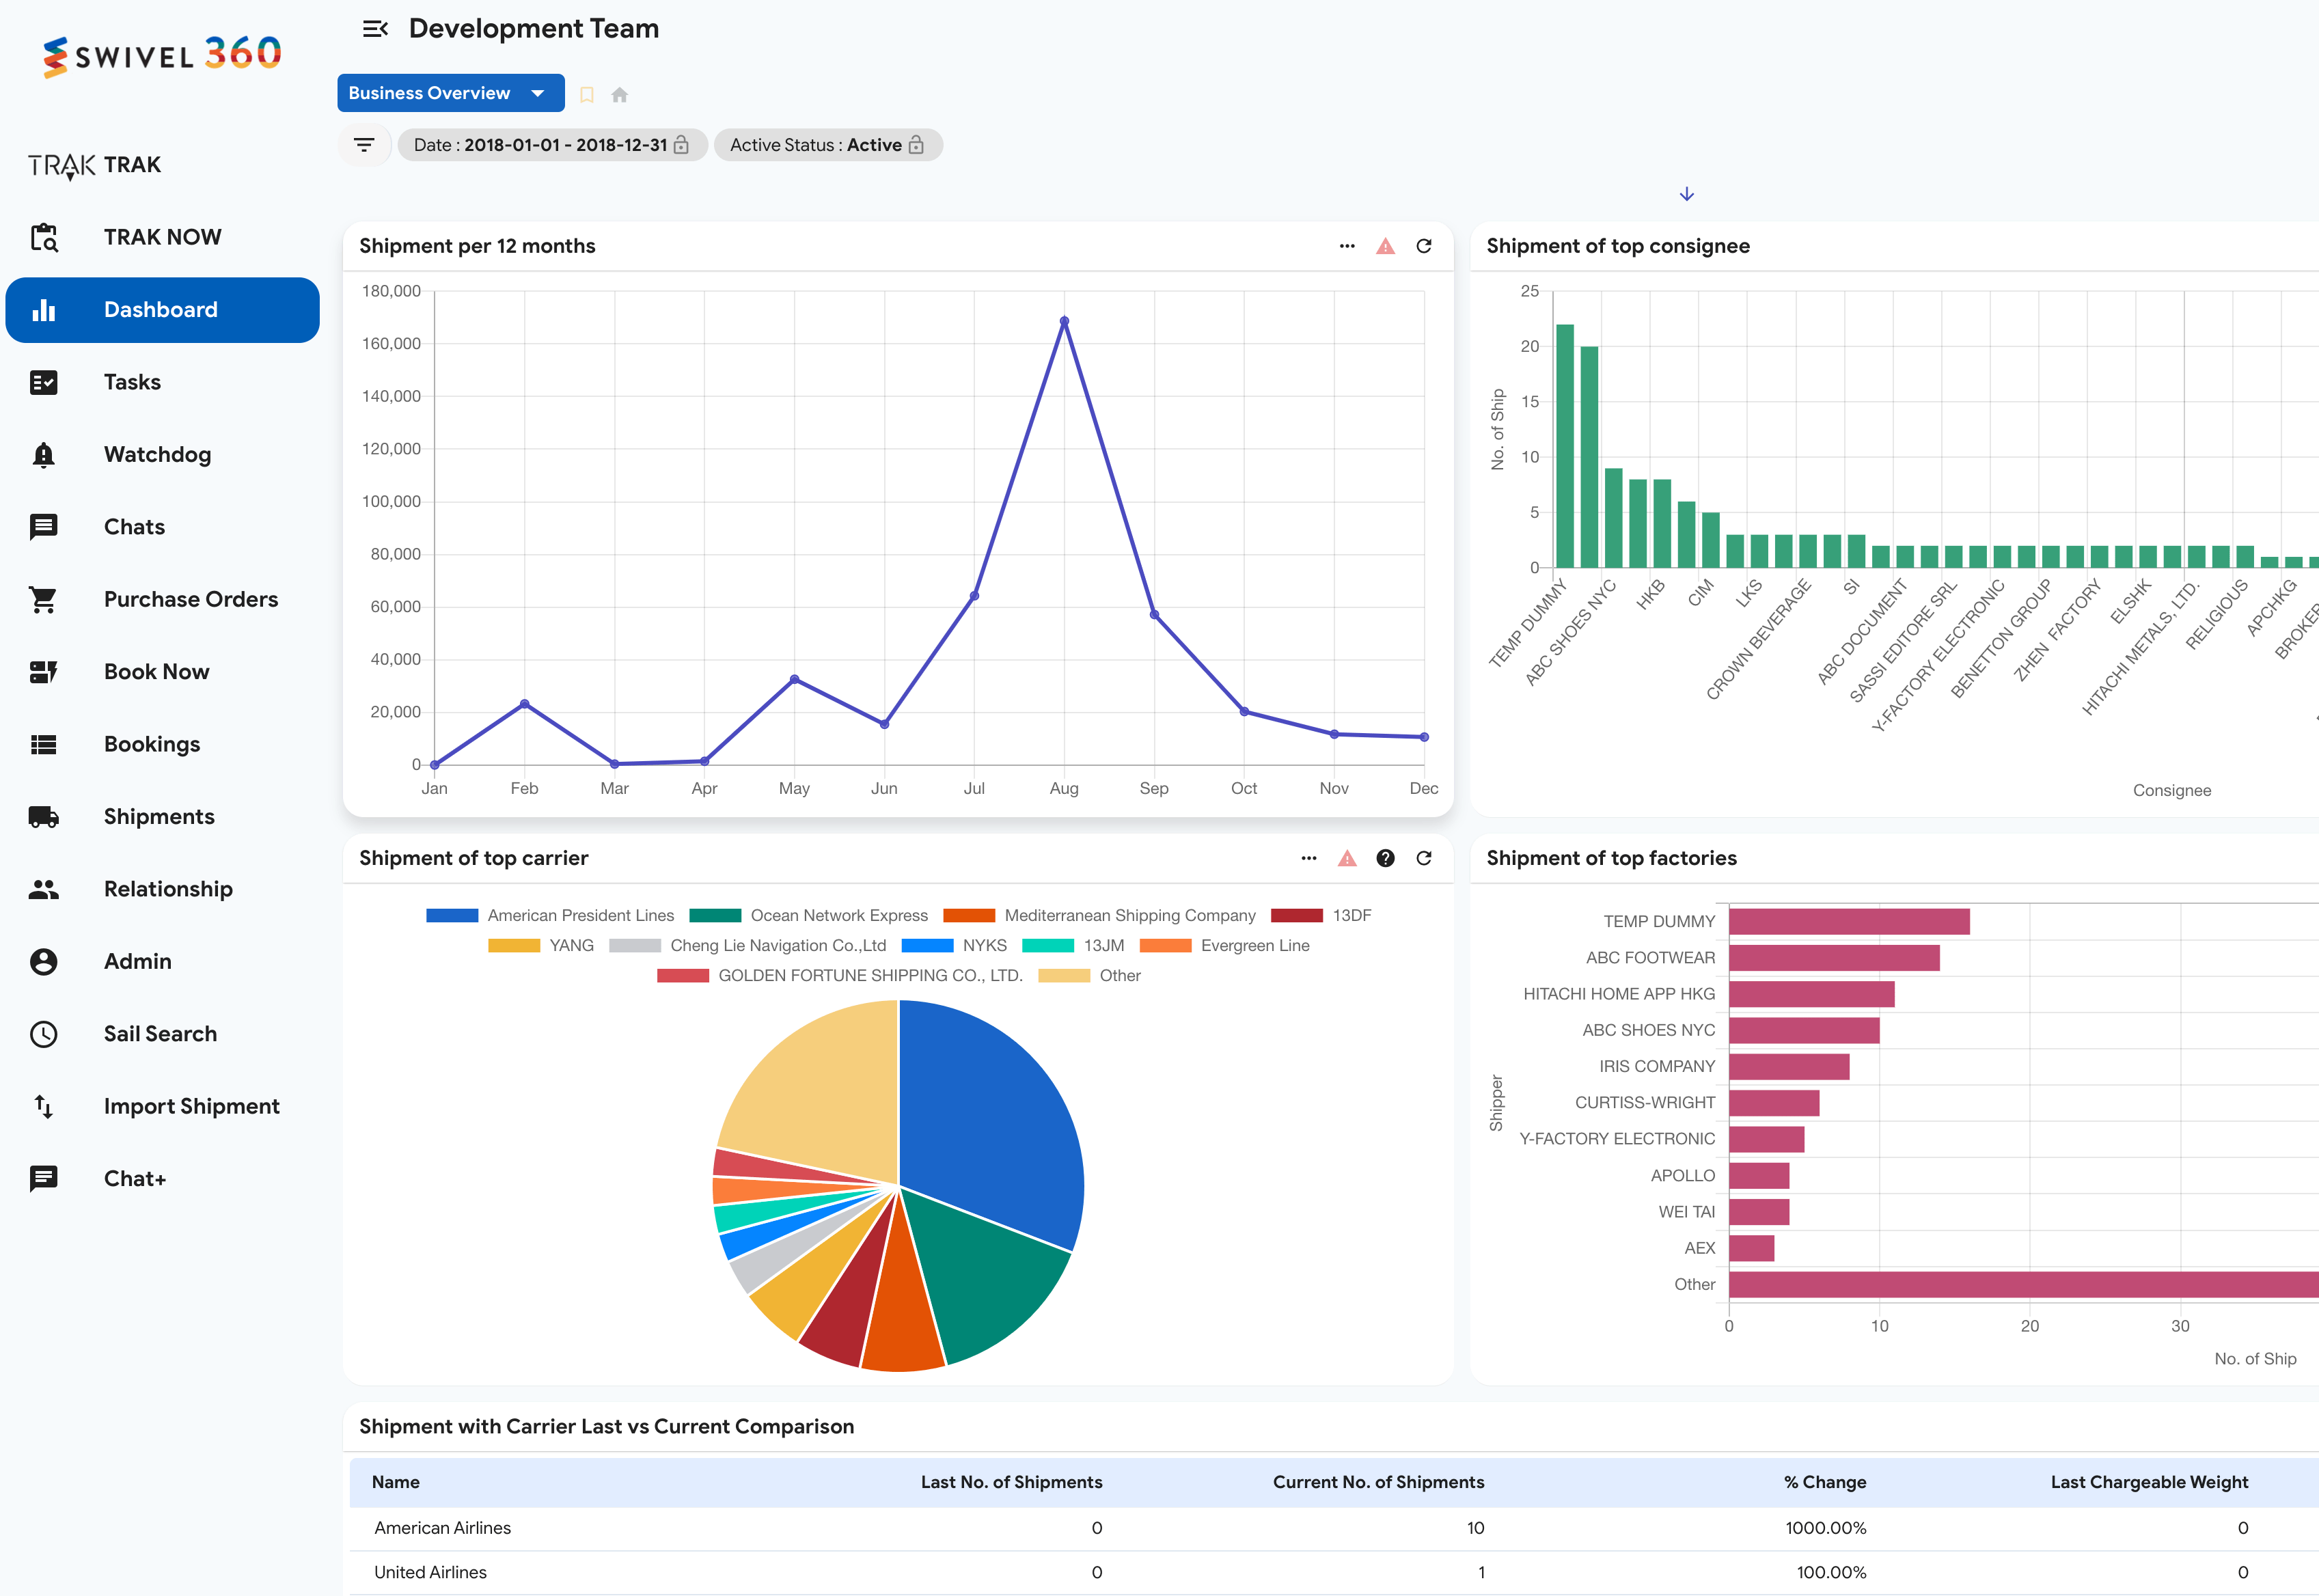
Task: Select Dashboard in the sidebar
Action: point(162,310)
